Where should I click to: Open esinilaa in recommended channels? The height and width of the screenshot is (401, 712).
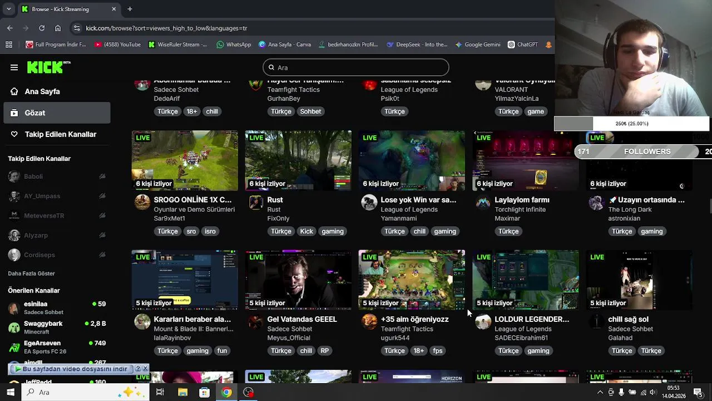[x=57, y=308]
